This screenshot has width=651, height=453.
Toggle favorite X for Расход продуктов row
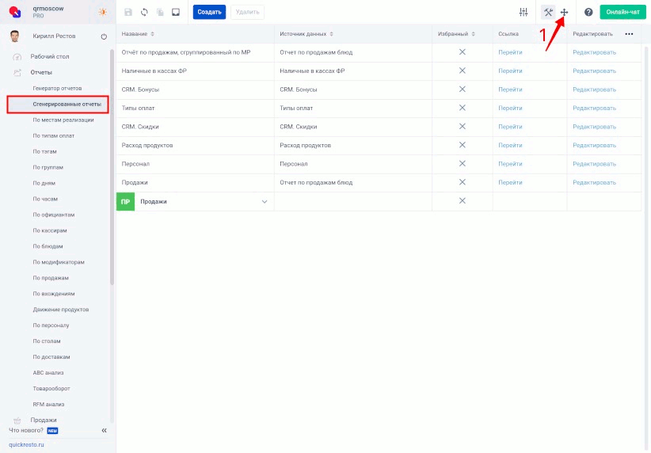pyautogui.click(x=463, y=145)
